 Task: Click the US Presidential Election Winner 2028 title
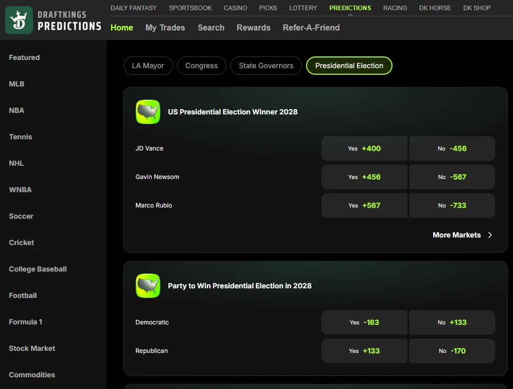233,112
